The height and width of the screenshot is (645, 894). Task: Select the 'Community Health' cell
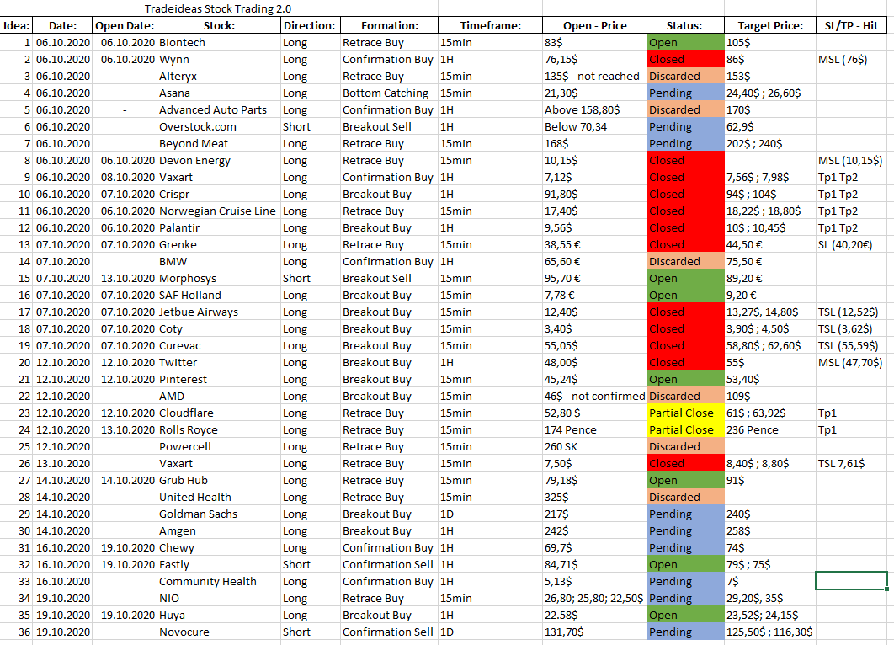[219, 581]
